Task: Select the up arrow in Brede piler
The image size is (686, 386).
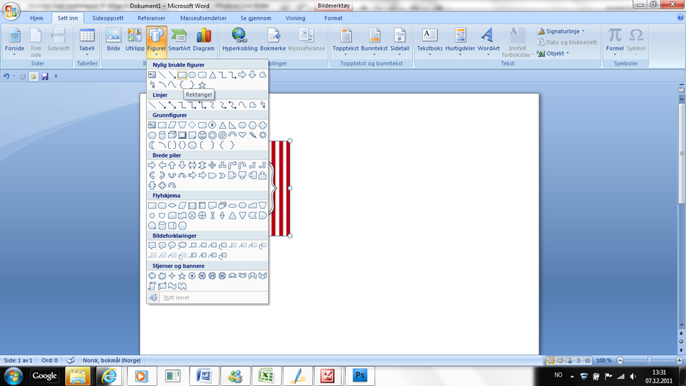Action: (x=172, y=166)
